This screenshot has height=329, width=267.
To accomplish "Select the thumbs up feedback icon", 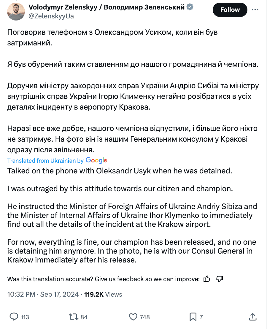I will tap(207, 279).
